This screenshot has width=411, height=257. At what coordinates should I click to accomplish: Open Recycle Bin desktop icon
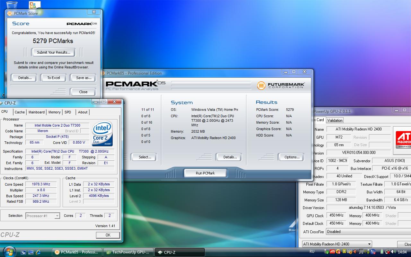coord(12,5)
